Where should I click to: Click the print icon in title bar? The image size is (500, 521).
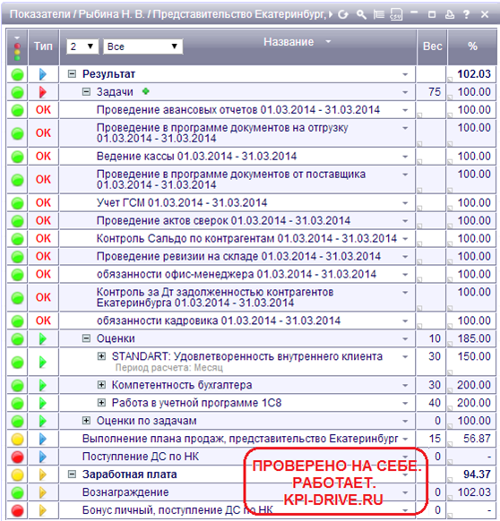click(450, 14)
